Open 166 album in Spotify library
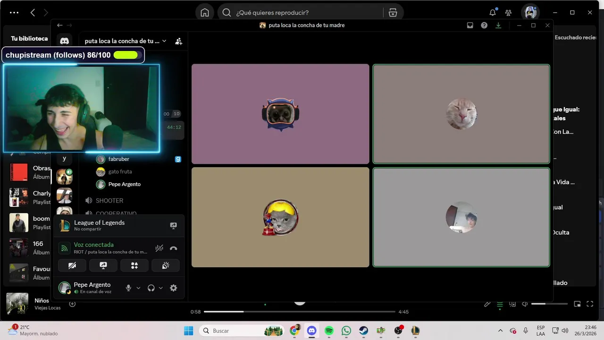The height and width of the screenshot is (340, 604). tap(30, 247)
